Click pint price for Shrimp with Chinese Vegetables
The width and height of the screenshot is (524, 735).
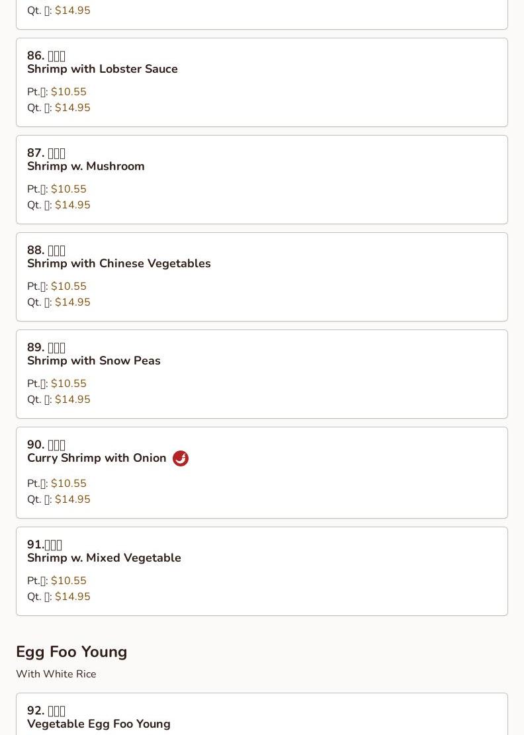click(x=68, y=286)
